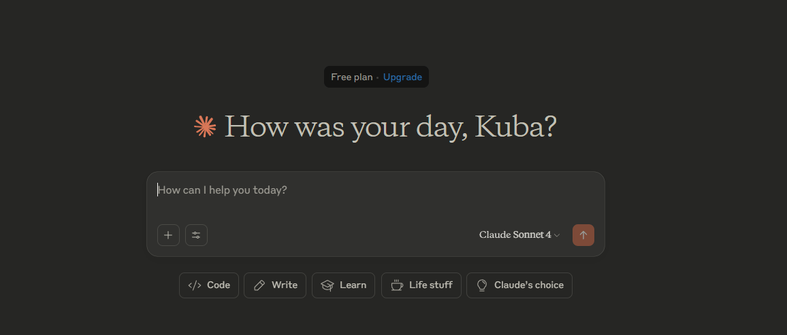Open the Claude Sonnet 4 model selector
This screenshot has width=787, height=335.
(x=519, y=235)
